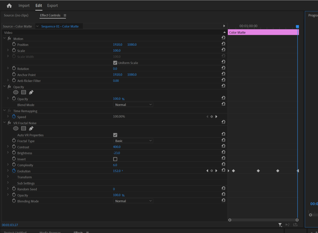Viewport: 318px width, 233px height.
Task: Select the Color Matte clip bar
Action: click(x=263, y=33)
